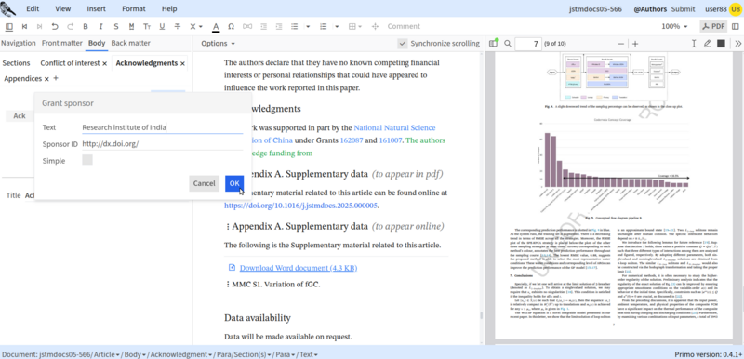744x359 pixels.
Task: Apply Strikethrough formatting
Action: click(x=178, y=27)
